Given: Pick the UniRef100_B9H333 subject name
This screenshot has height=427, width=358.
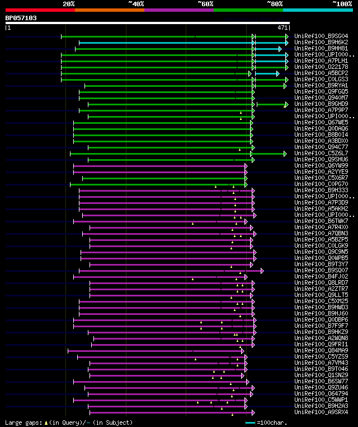Looking at the screenshot, I should coord(321,190).
